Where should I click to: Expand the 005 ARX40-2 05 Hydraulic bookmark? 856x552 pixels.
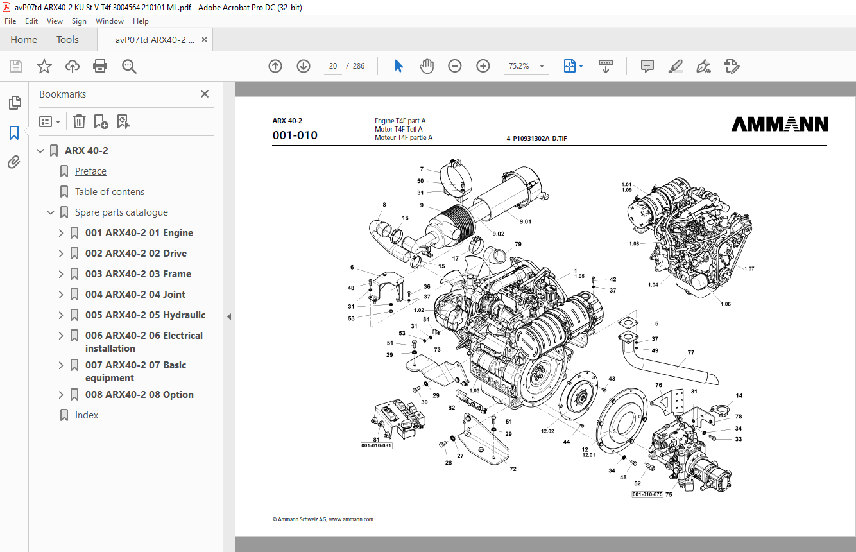[61, 315]
